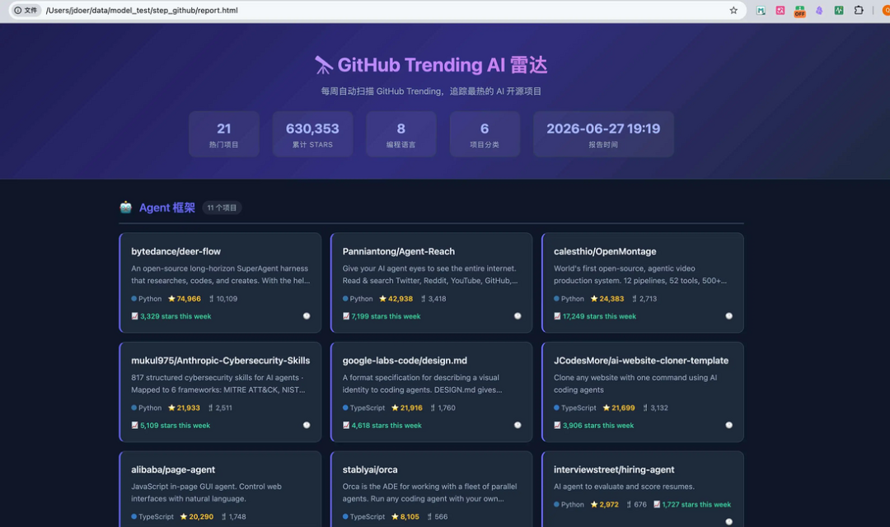Click the orange profile avatar

point(886,10)
